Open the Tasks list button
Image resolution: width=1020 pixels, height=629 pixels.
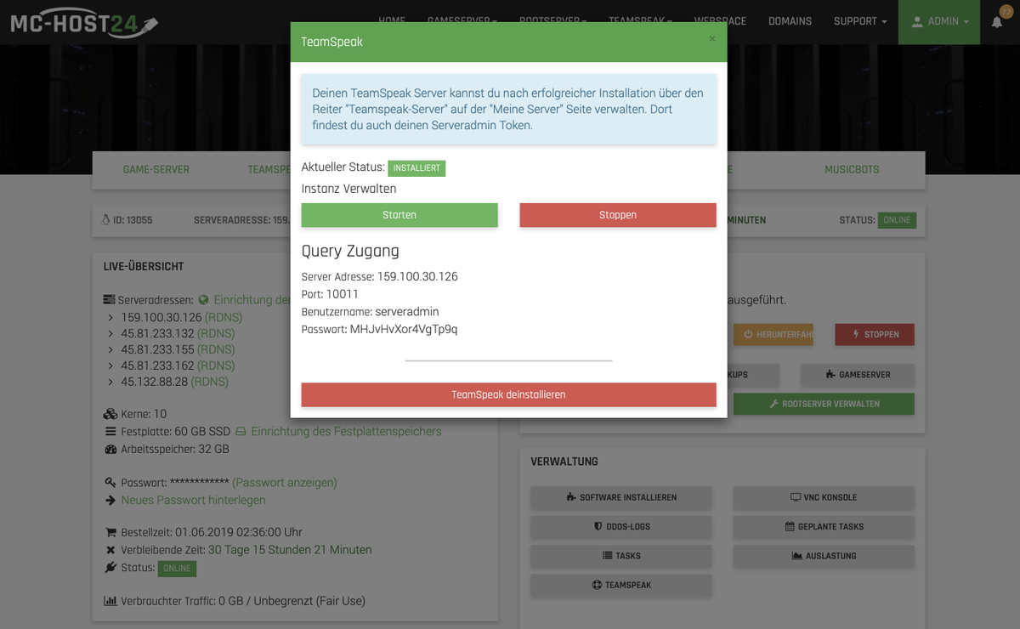tap(620, 556)
